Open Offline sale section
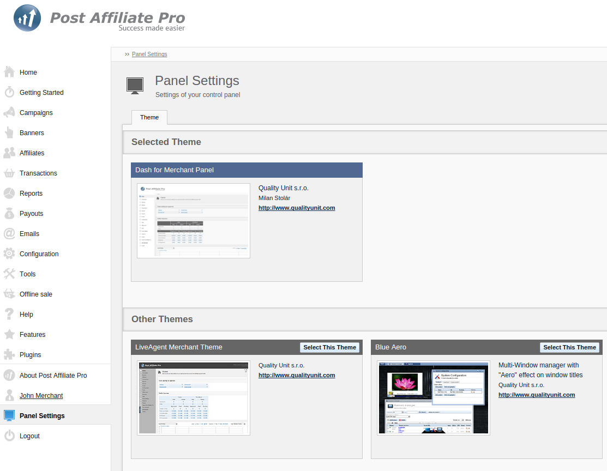This screenshot has height=471, width=607. [36, 294]
